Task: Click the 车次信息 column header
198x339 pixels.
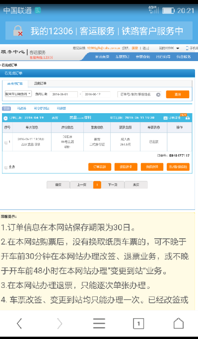Action: (x=32, y=128)
